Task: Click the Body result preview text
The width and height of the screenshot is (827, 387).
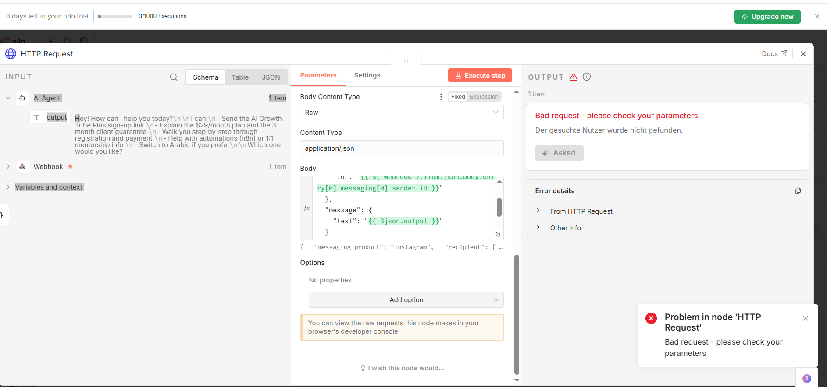Action: tap(401, 247)
